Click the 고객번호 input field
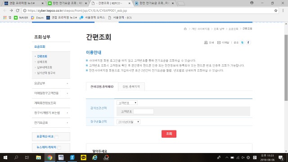This screenshot has width=288, height=162. click(144, 112)
